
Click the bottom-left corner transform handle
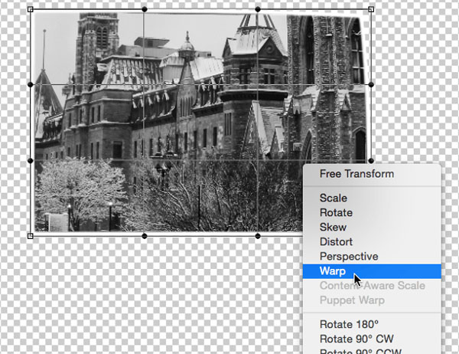pos(30,236)
